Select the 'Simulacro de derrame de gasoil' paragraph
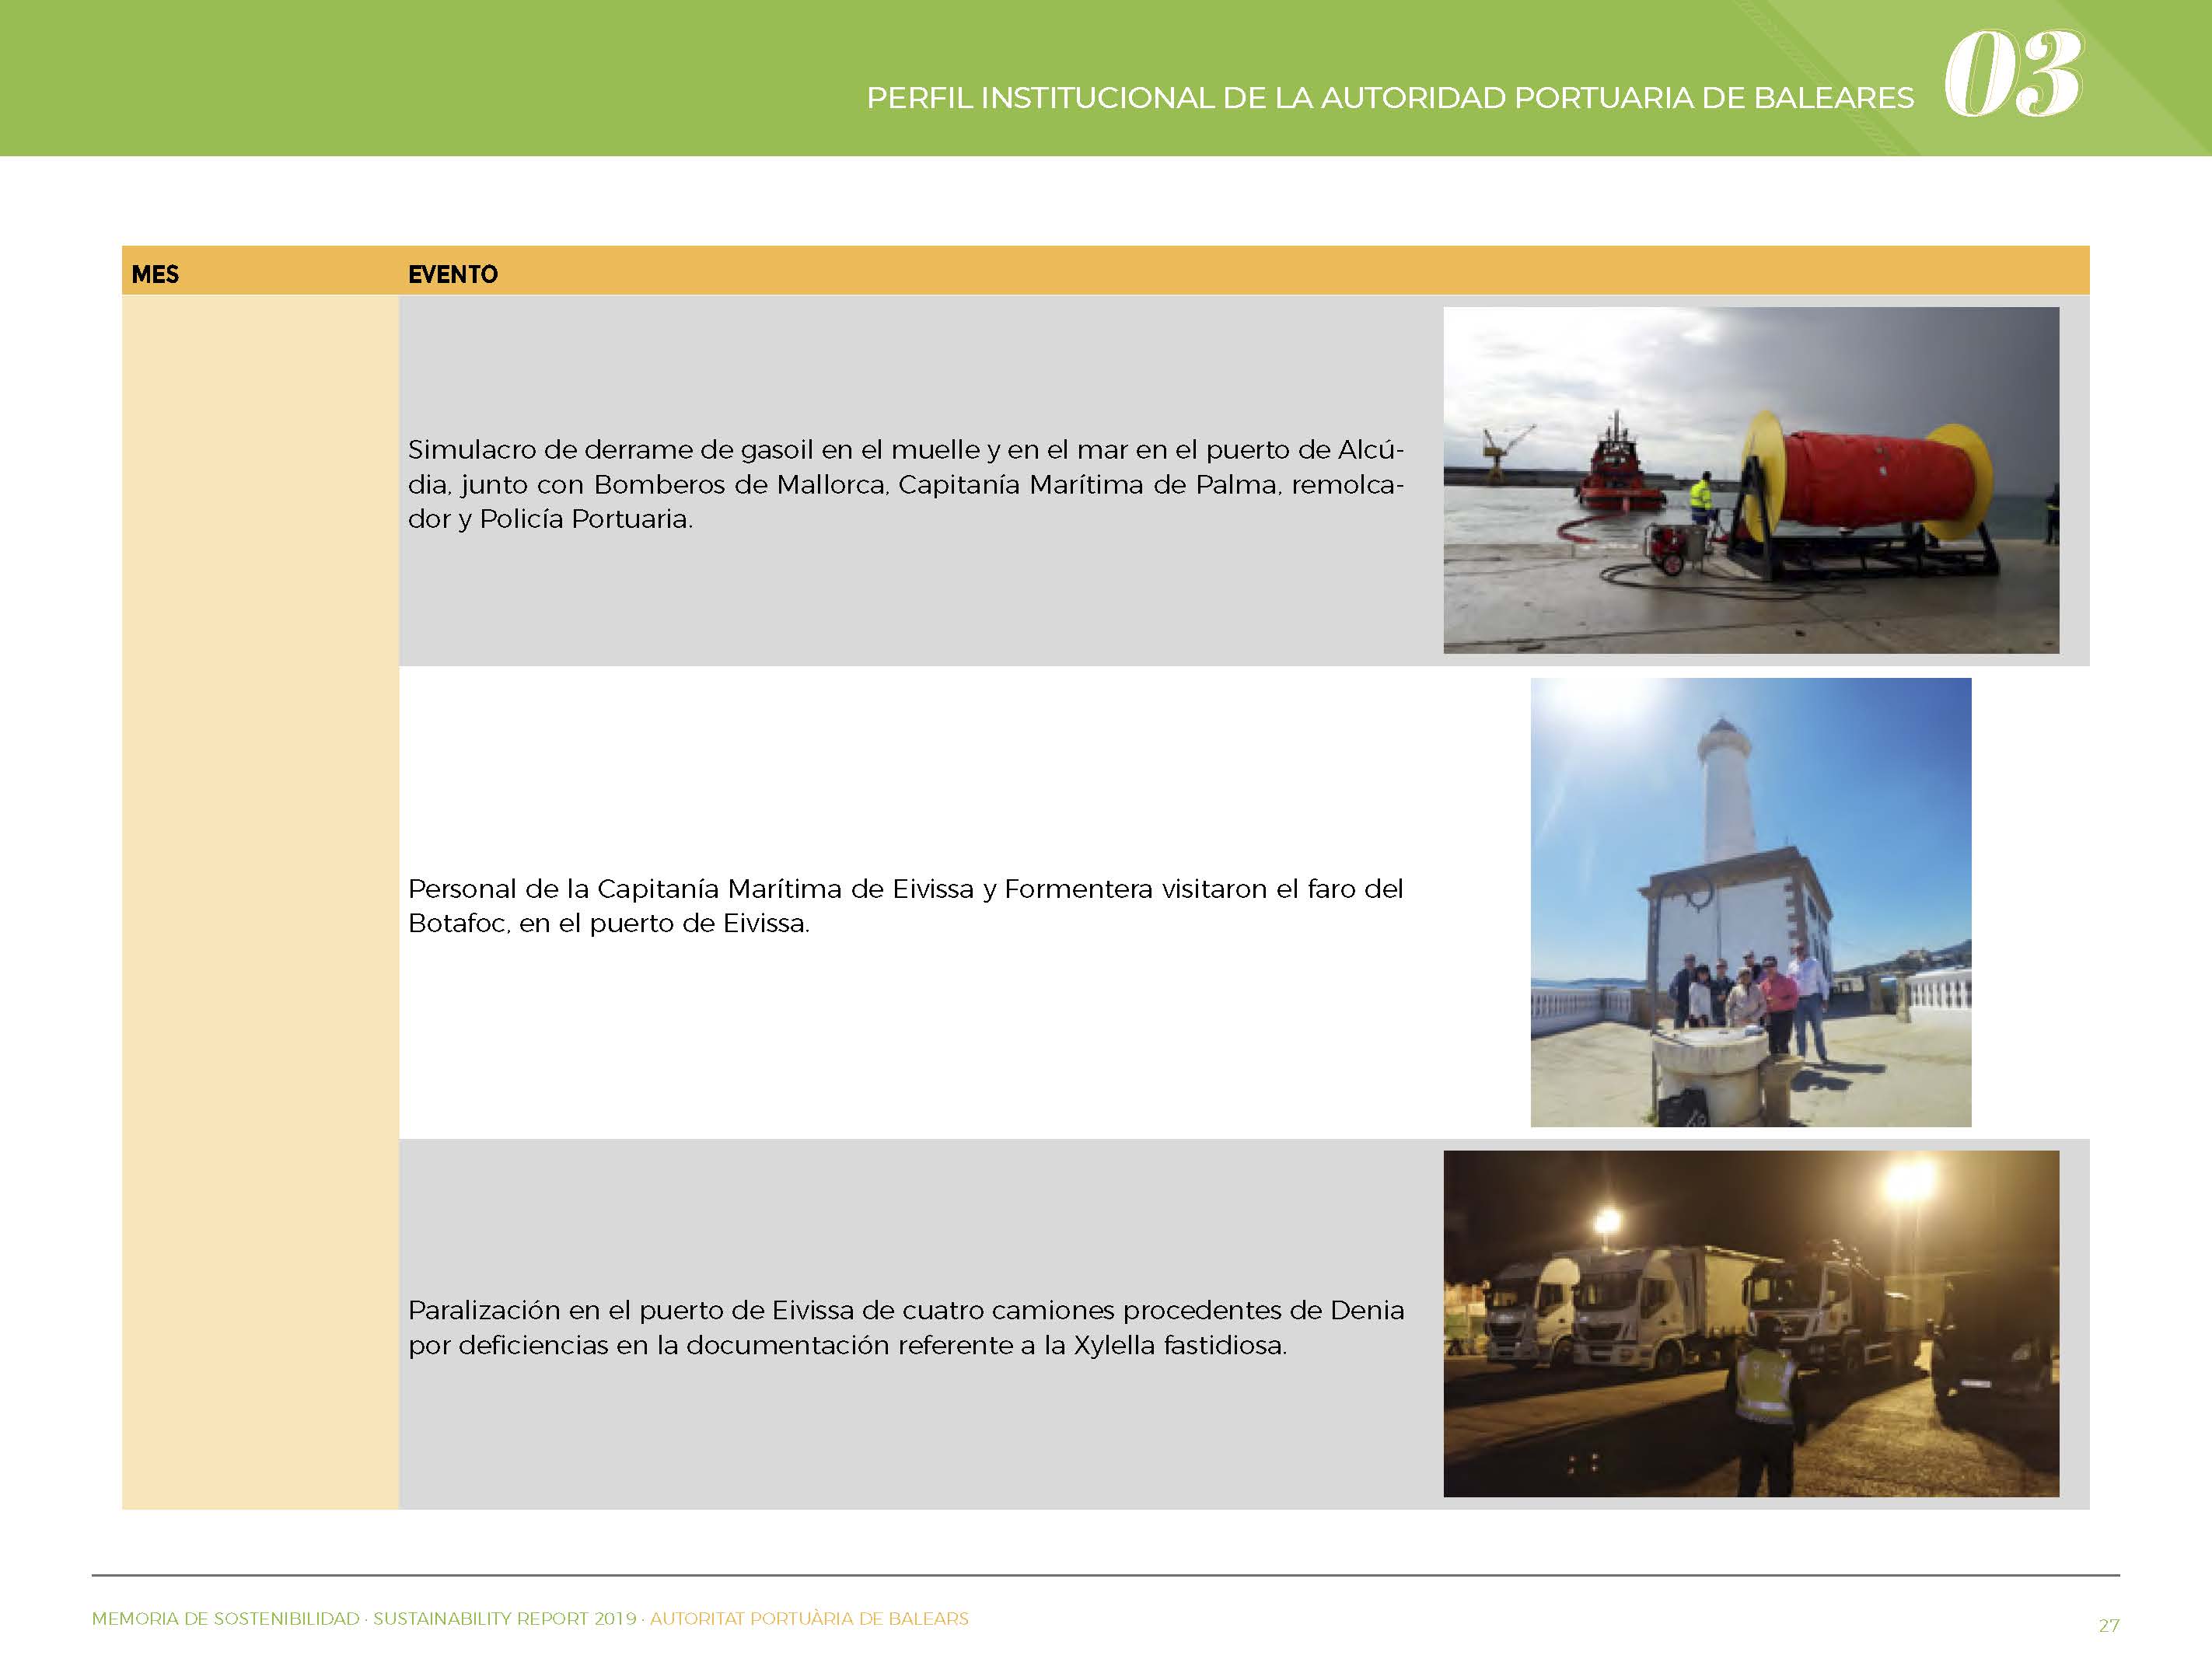2212x1659 pixels. (x=906, y=484)
